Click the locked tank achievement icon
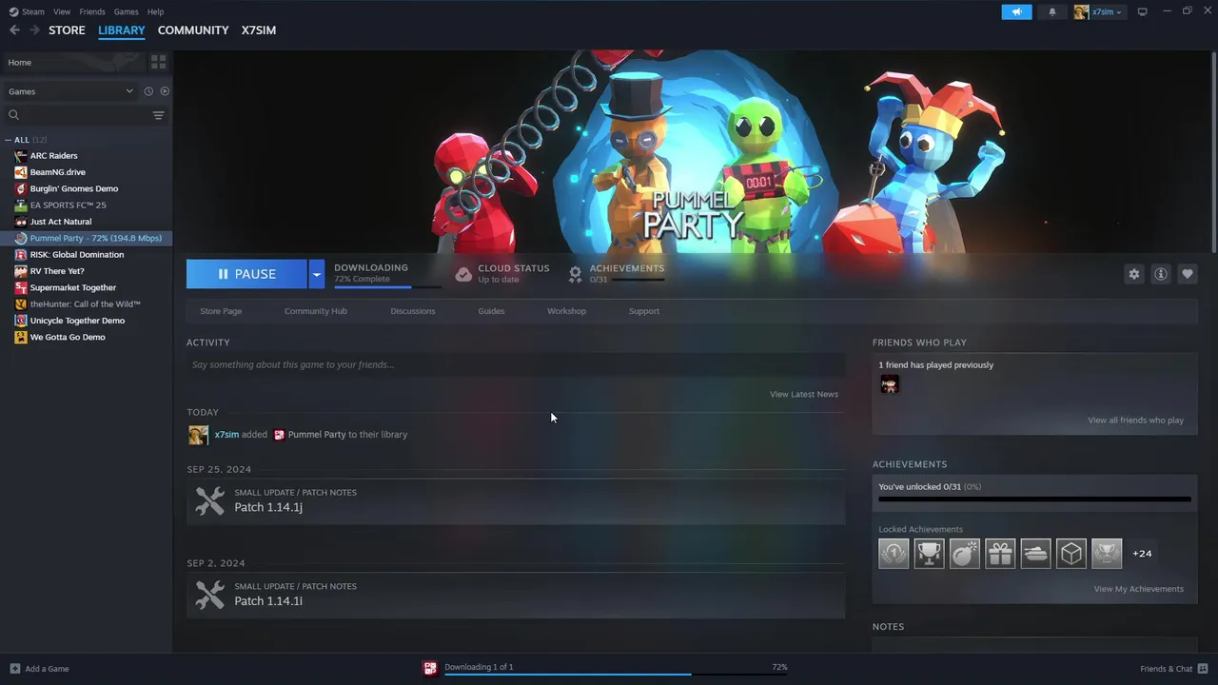Viewport: 1218px width, 685px height. [x=1035, y=553]
